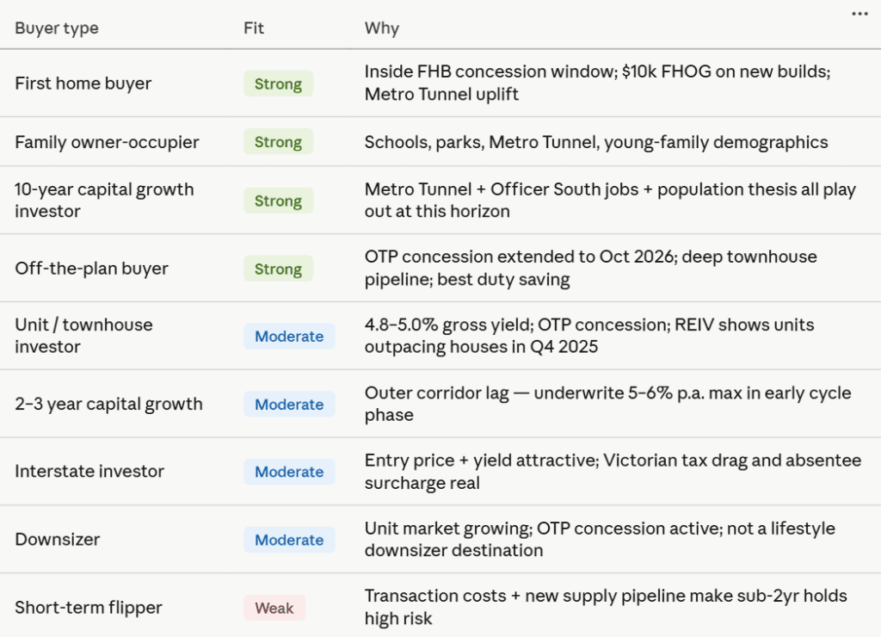Click the Buyer type column header
This screenshot has width=881, height=637.
click(x=57, y=28)
